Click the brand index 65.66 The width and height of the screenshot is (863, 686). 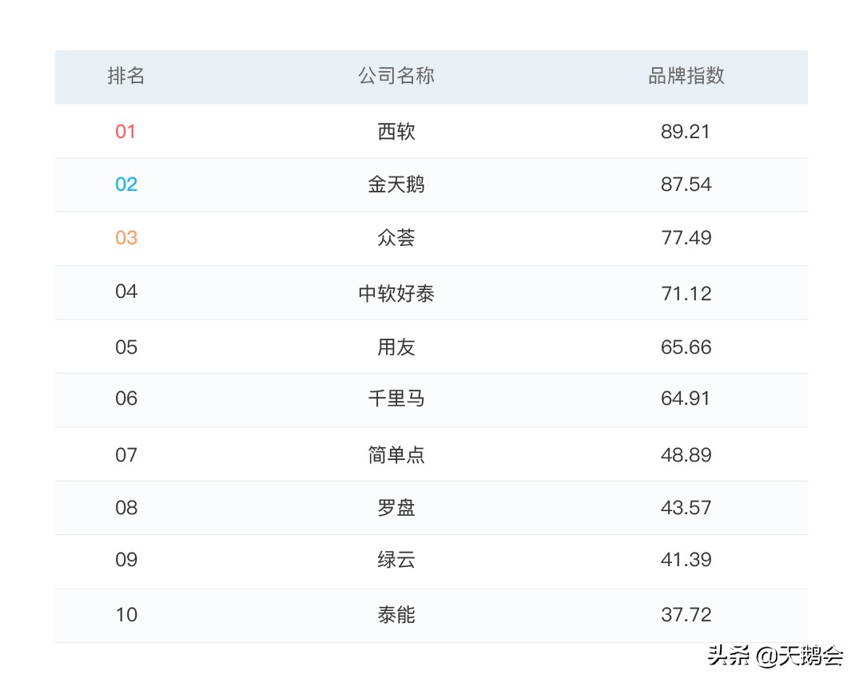click(x=687, y=347)
